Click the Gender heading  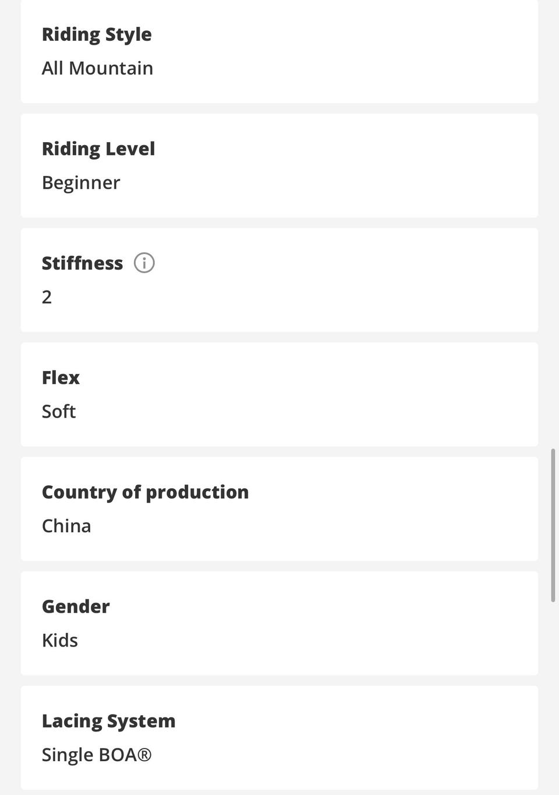[x=76, y=606]
